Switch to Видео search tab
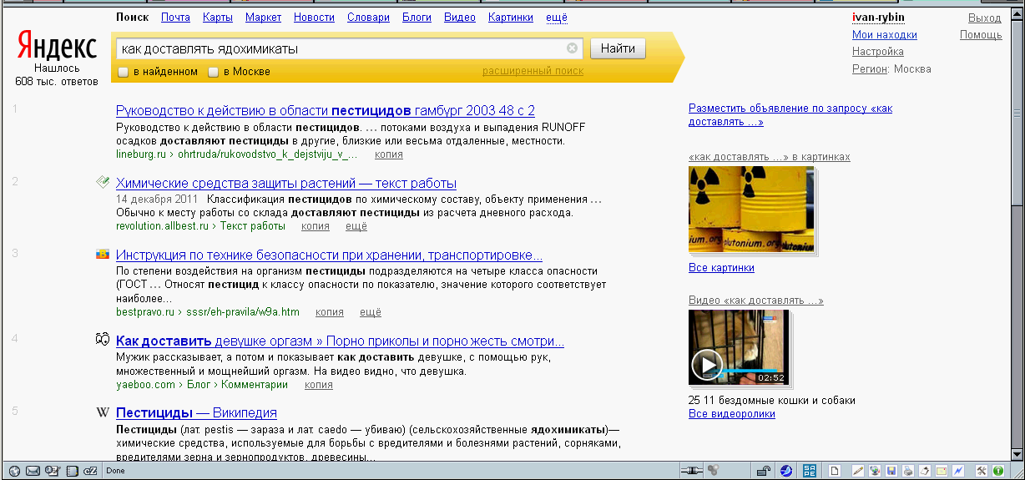 click(460, 17)
